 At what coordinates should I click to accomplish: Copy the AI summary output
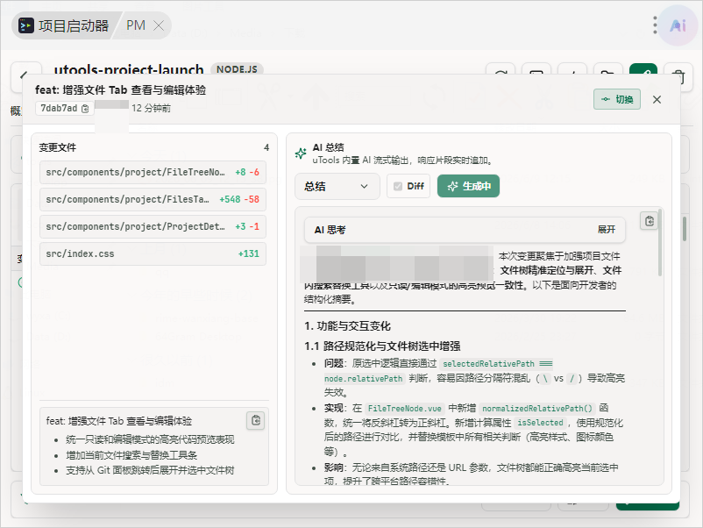coord(650,221)
